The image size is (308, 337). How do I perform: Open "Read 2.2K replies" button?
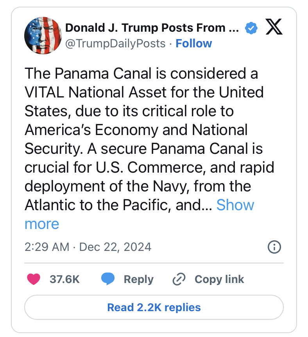pyautogui.click(x=154, y=307)
